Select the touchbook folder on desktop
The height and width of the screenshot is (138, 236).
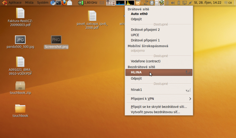(20, 111)
